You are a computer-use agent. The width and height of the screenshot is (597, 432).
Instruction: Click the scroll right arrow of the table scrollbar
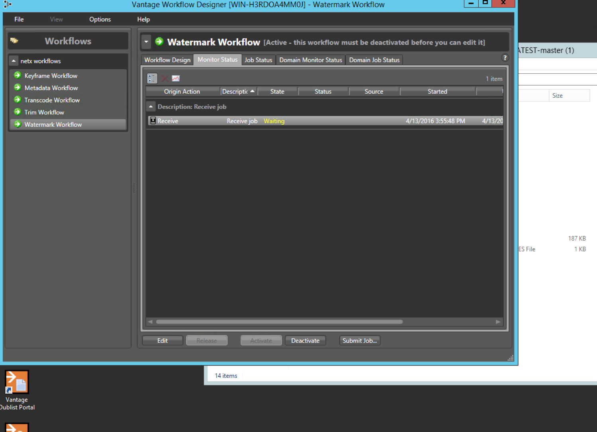(x=498, y=322)
